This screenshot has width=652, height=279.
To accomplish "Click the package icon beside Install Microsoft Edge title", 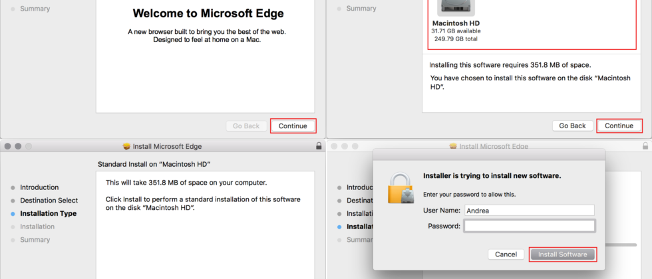I will [127, 146].
